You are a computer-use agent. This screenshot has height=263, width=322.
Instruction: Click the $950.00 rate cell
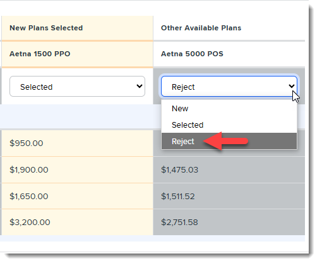coord(77,144)
